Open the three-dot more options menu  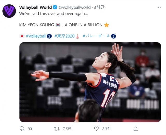[x=158, y=7]
